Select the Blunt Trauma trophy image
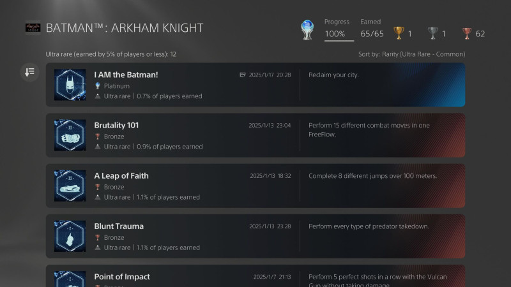Screen dimensions: 511x287 (x=70, y=236)
